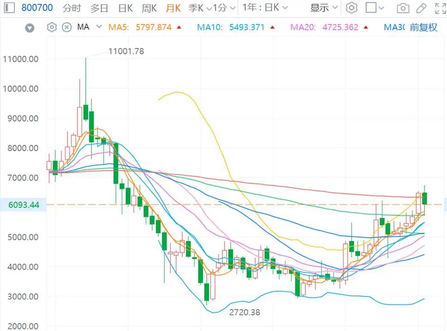Select the 周K weekly chart tab
The image size is (447, 331).
point(149,8)
